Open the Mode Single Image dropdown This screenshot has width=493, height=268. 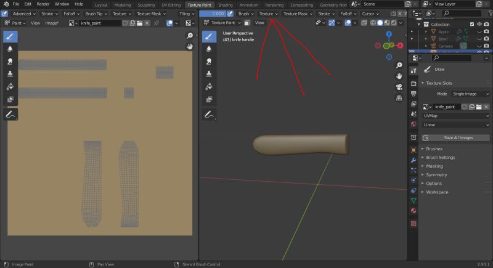tap(470, 94)
